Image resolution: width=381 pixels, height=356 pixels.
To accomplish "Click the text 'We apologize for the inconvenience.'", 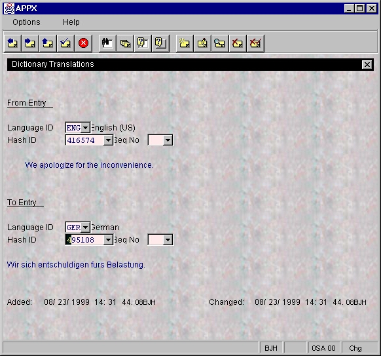I will click(x=89, y=165).
